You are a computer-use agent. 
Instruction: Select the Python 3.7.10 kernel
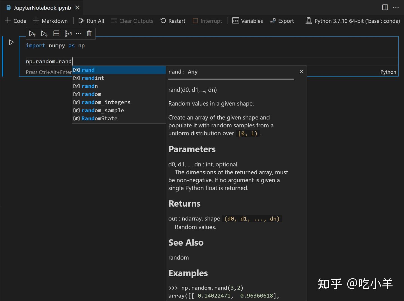tap(352, 21)
